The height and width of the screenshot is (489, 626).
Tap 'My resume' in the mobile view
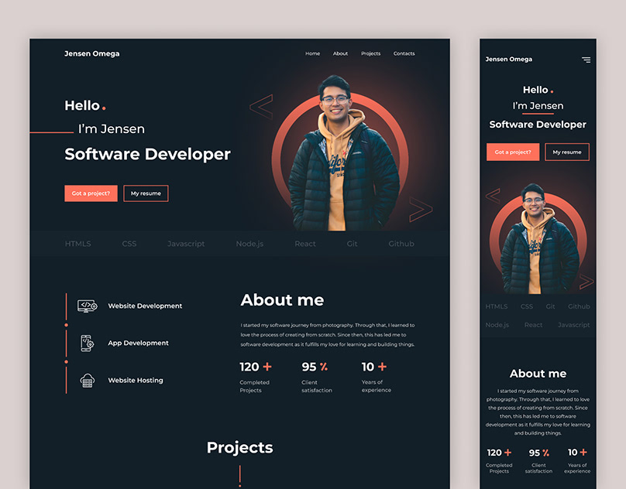point(567,152)
